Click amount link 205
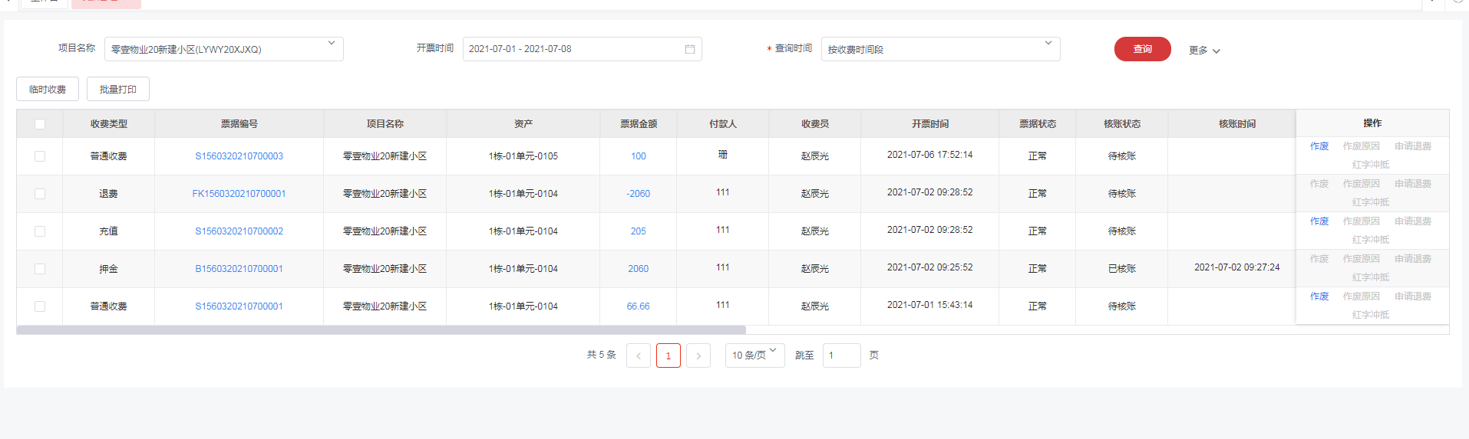This screenshot has height=439, width=1469. pyautogui.click(x=639, y=231)
